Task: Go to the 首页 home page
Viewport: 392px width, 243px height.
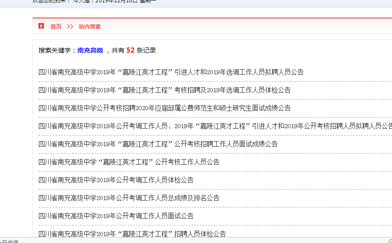Action: point(56,27)
